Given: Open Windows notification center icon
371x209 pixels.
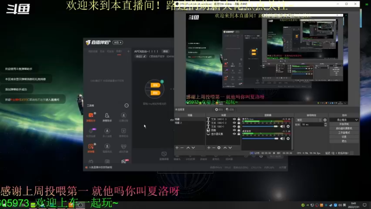Looking at the screenshot, I should click(x=365, y=205).
